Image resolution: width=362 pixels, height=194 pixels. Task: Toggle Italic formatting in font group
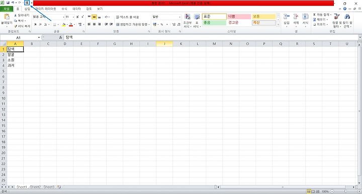coord(40,24)
